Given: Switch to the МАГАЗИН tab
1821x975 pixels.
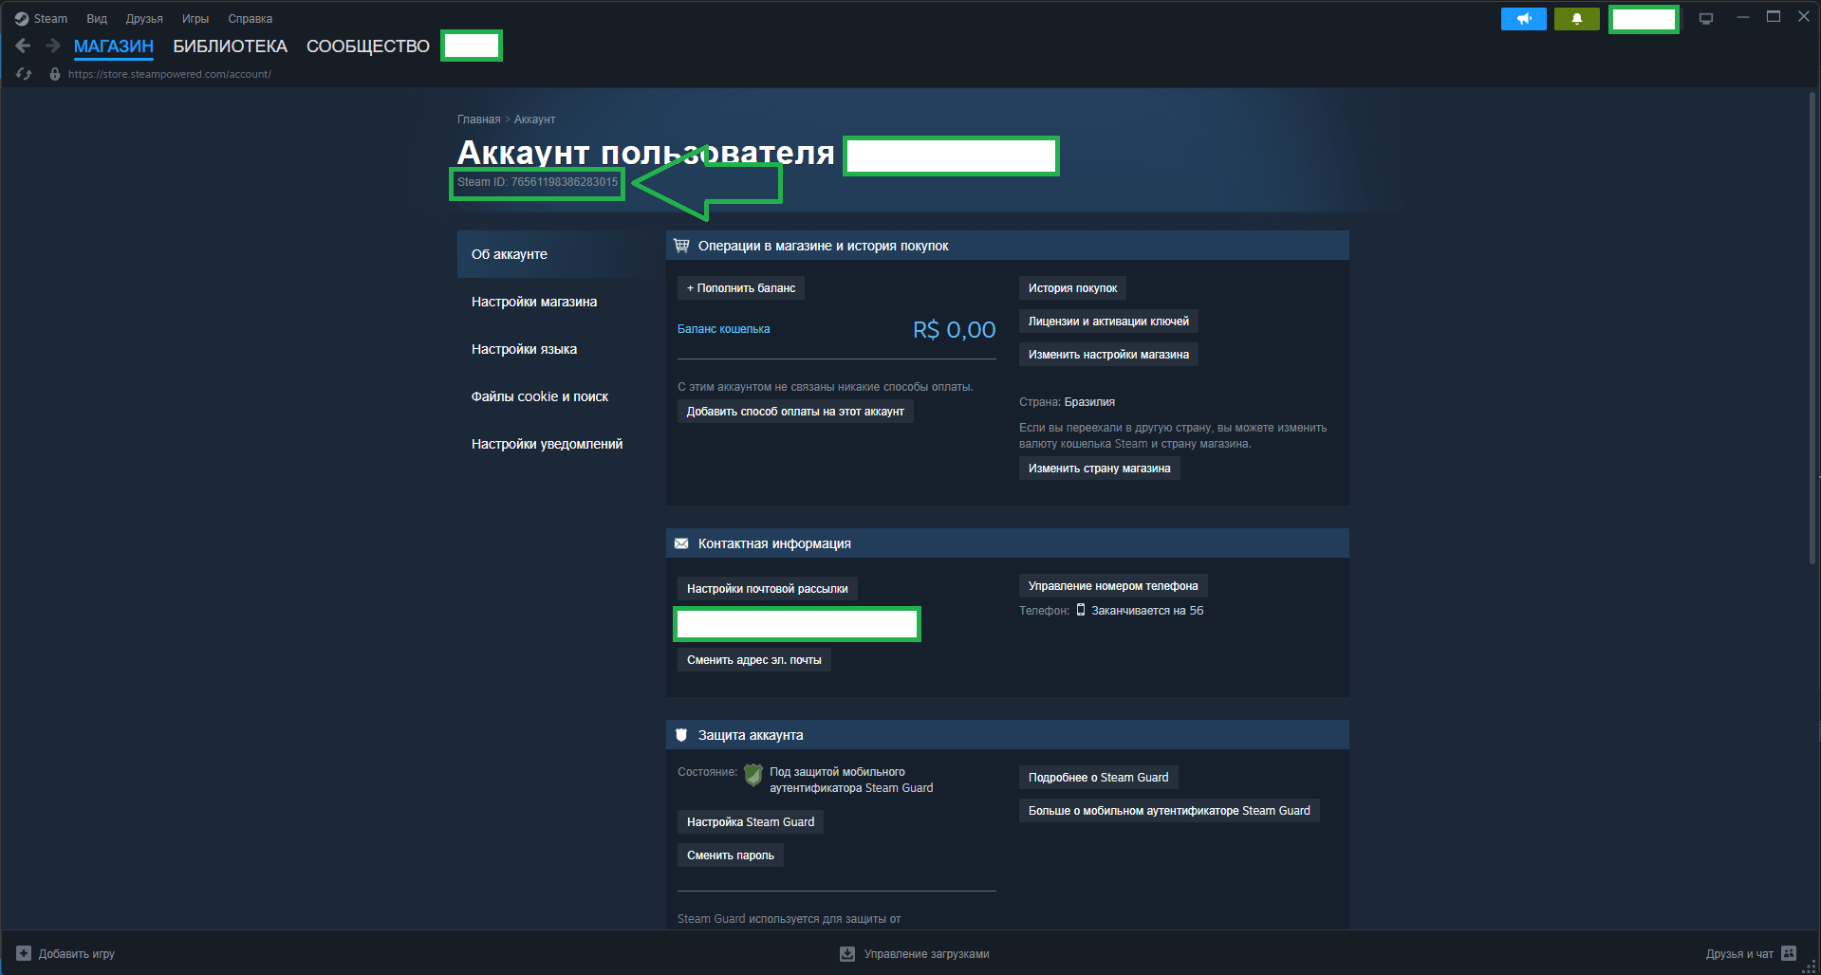Looking at the screenshot, I should (114, 46).
